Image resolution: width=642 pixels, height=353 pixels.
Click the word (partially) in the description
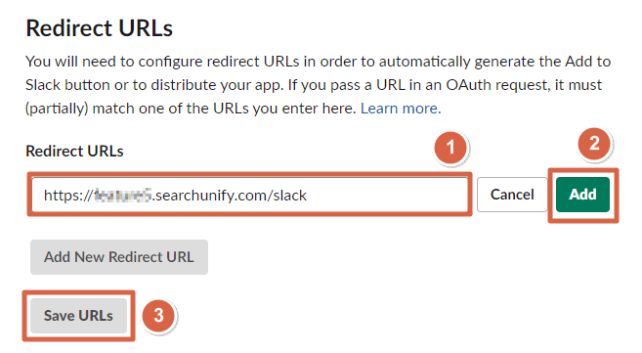click(57, 109)
